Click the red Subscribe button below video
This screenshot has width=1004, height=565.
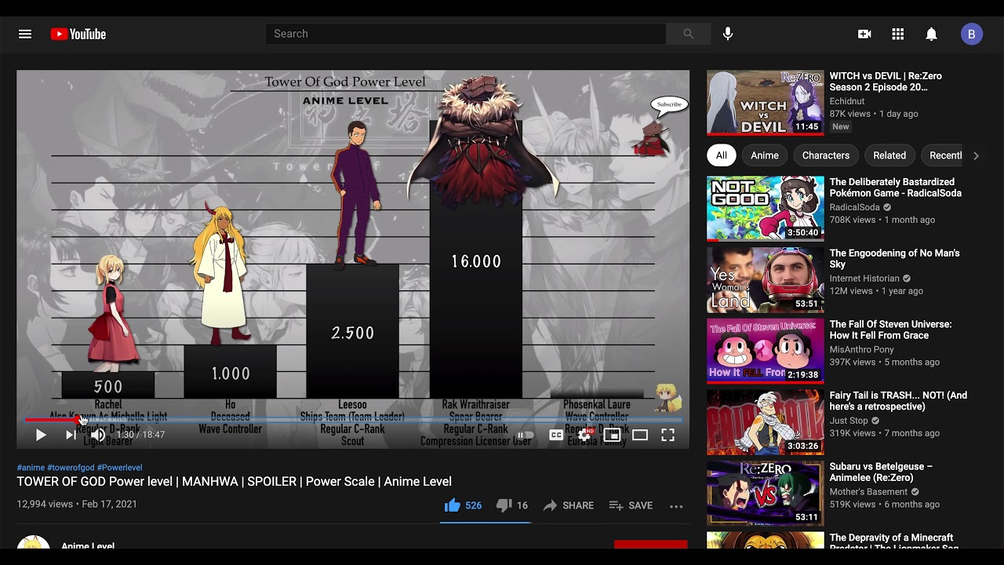650,545
